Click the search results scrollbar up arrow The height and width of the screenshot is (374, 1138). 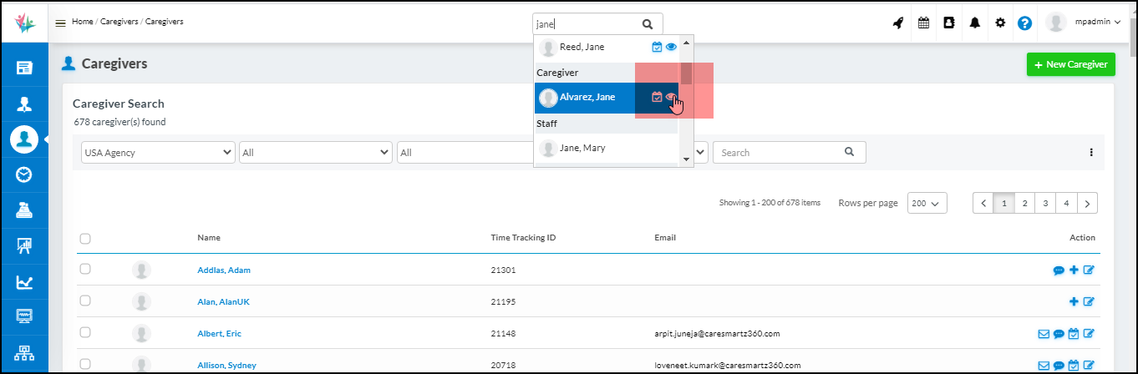tap(686, 42)
